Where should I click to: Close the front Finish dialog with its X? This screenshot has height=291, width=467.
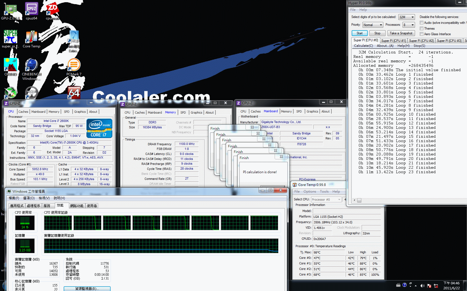[281, 157]
